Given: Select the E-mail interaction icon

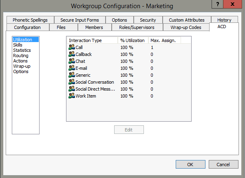Looking at the screenshot, I should click(72, 69).
